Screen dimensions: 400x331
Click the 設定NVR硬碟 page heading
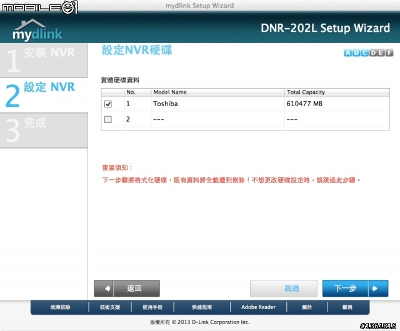[x=137, y=50]
